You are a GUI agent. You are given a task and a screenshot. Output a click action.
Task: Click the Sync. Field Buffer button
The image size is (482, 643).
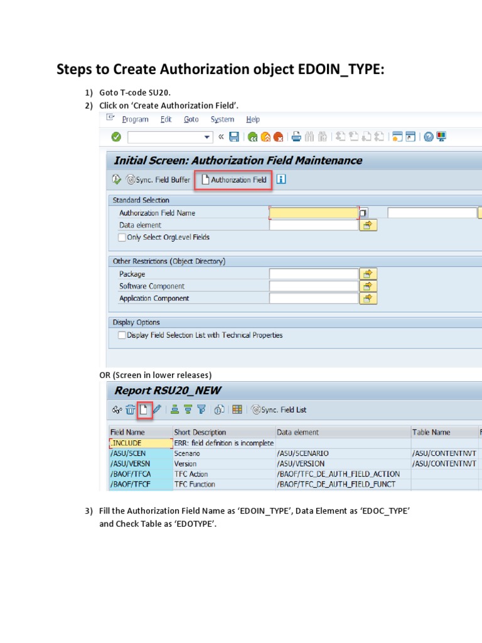click(x=158, y=180)
